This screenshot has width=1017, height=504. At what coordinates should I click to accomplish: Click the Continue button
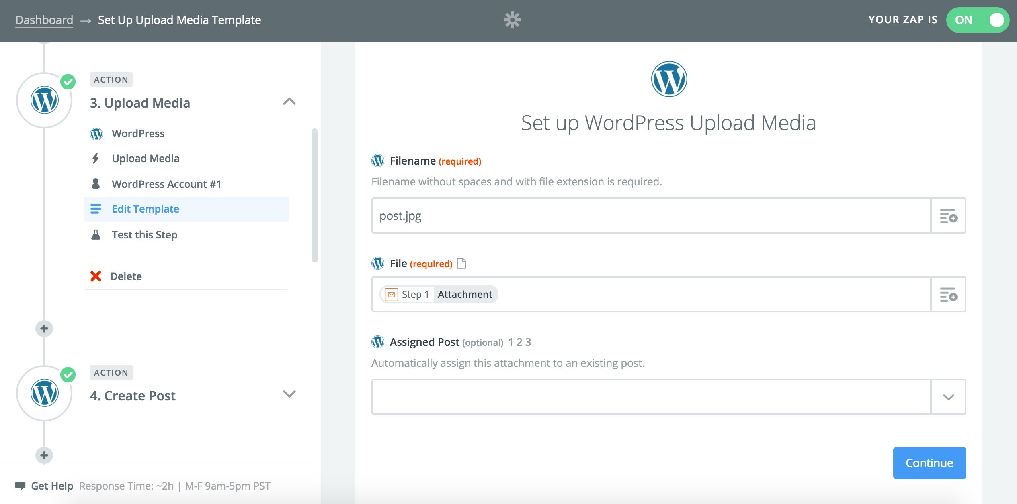pyautogui.click(x=929, y=463)
